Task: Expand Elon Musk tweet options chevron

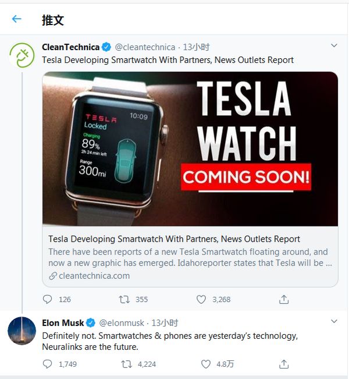Action: point(334,321)
